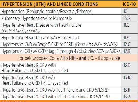This screenshot has height=102, width=138.
Task: Select the I27.2 code cell
Action: point(130,18)
